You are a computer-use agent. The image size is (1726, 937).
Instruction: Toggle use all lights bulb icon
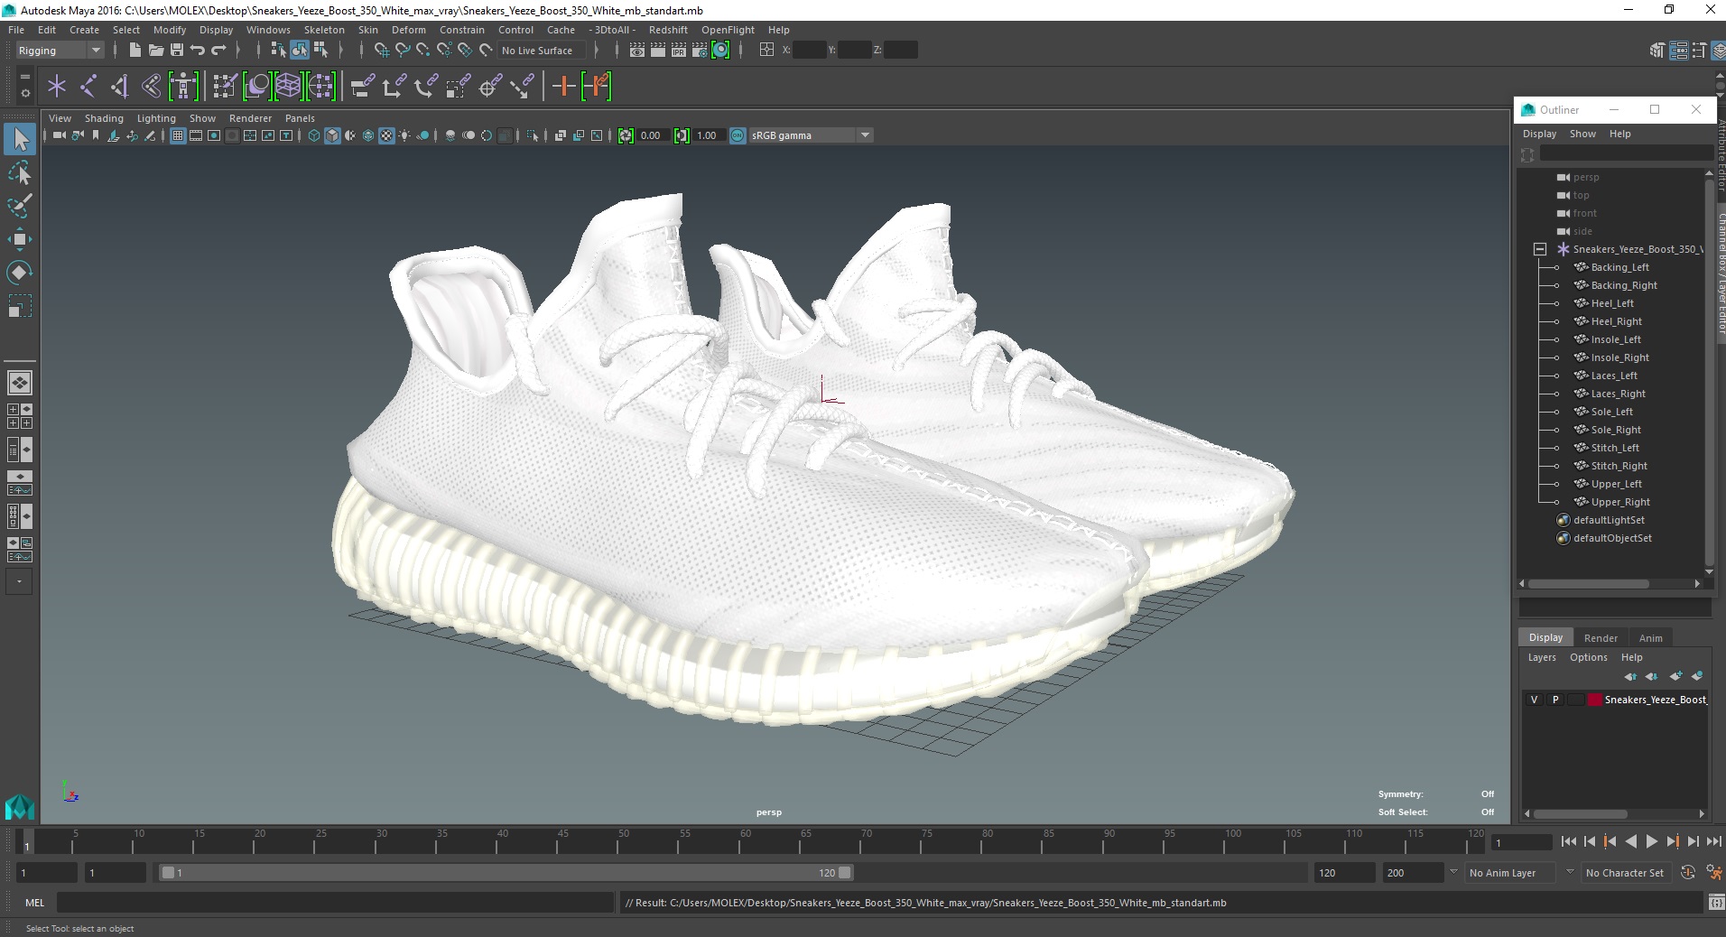tap(404, 135)
